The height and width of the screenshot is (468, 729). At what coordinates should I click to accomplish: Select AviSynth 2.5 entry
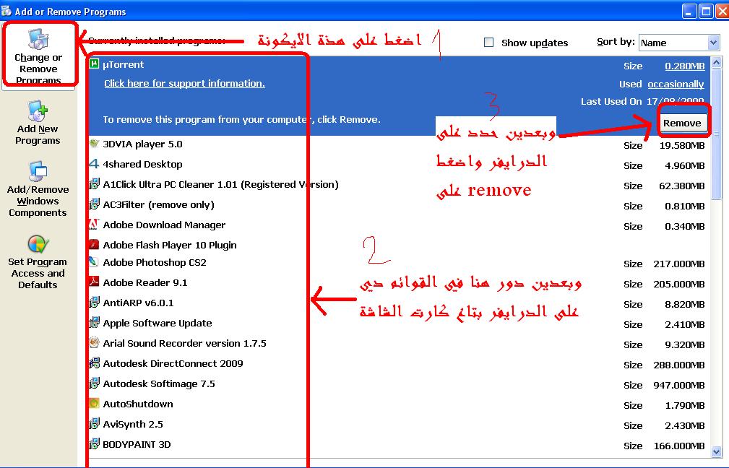(x=399, y=425)
